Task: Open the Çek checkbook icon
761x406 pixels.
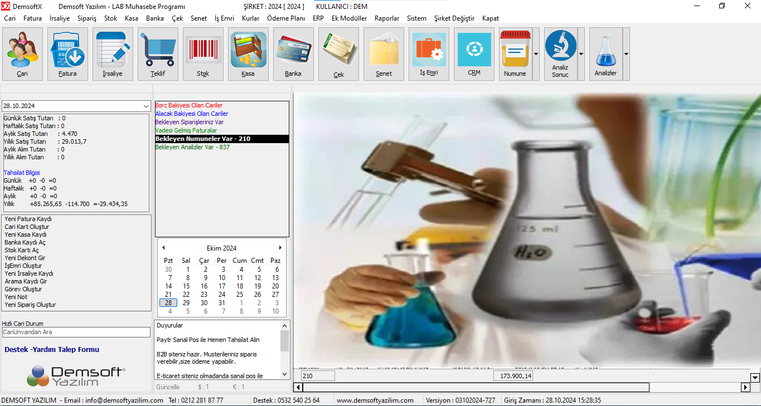Action: 338,54
